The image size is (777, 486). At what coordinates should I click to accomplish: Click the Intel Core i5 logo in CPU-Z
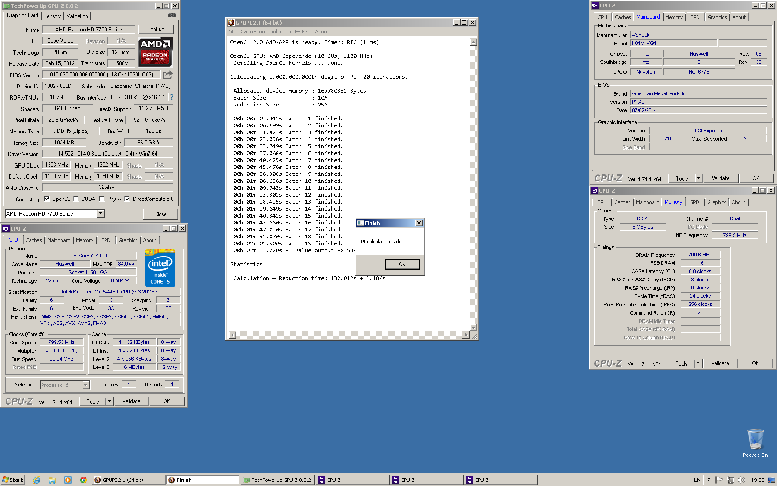click(160, 268)
